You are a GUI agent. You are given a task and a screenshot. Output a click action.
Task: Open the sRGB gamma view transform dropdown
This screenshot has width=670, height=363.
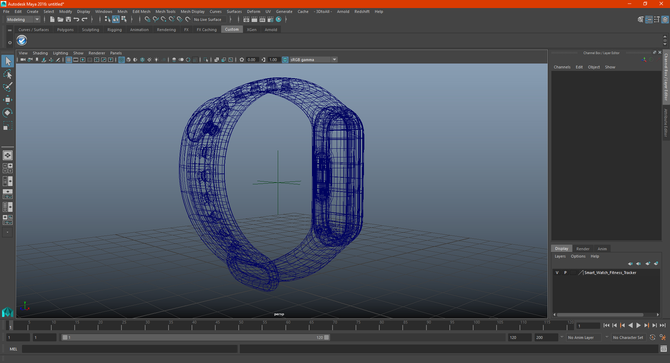(334, 60)
